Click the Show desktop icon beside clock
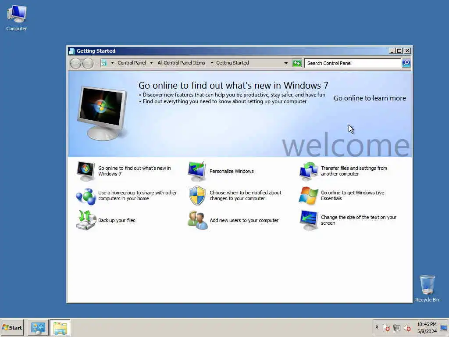The width and height of the screenshot is (449, 337). [x=444, y=328]
